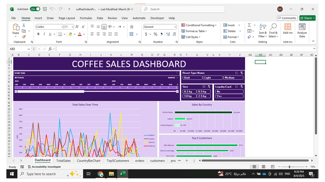The width and height of the screenshot is (325, 182).
Task: Click the Share button
Action: (x=306, y=18)
